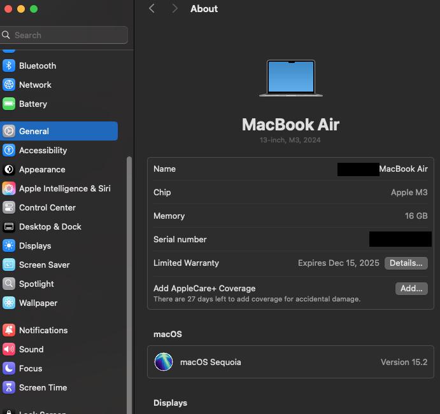Click the back navigation chevron
This screenshot has width=440, height=414.
pyautogui.click(x=152, y=8)
